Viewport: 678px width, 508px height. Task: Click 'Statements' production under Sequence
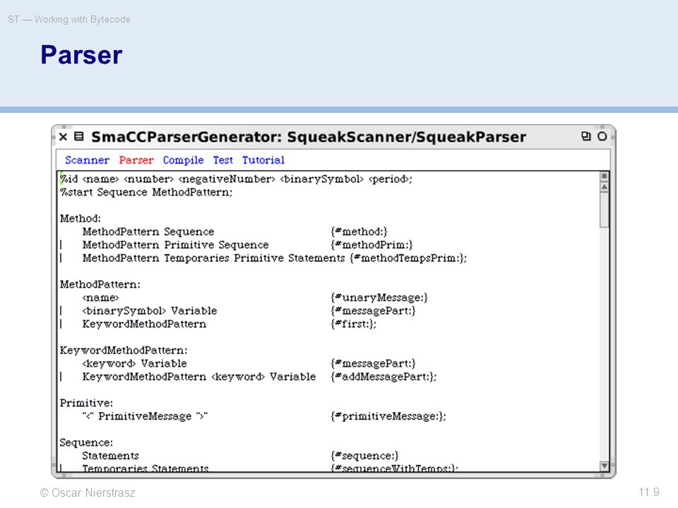click(x=111, y=456)
